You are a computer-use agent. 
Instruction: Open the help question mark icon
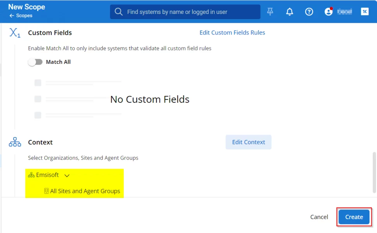(309, 12)
